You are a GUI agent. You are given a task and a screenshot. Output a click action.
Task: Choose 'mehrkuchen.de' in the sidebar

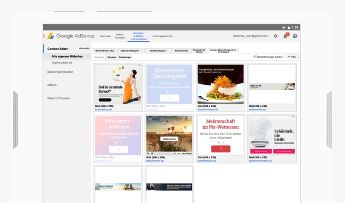(x=61, y=62)
